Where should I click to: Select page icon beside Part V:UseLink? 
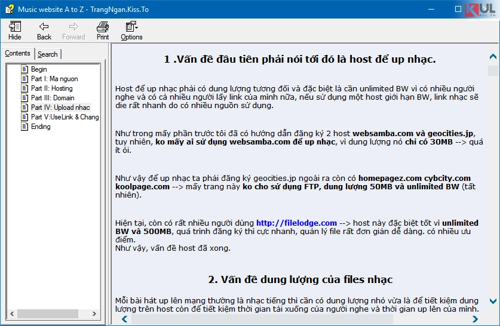click(24, 117)
